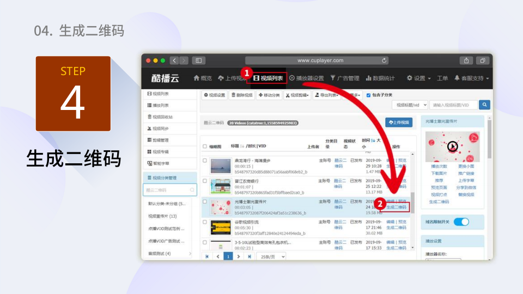The width and height of the screenshot is (523, 294).
Task: Focus the www.cuplayer.com address bar
Action: [318, 60]
